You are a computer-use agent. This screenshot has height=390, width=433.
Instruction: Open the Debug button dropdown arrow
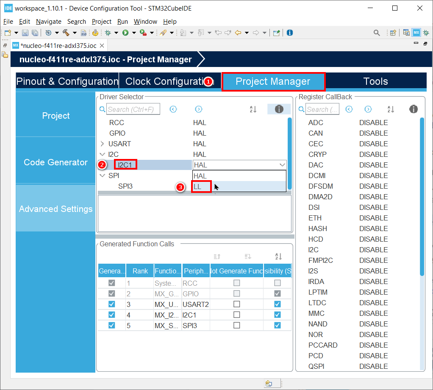pos(116,33)
